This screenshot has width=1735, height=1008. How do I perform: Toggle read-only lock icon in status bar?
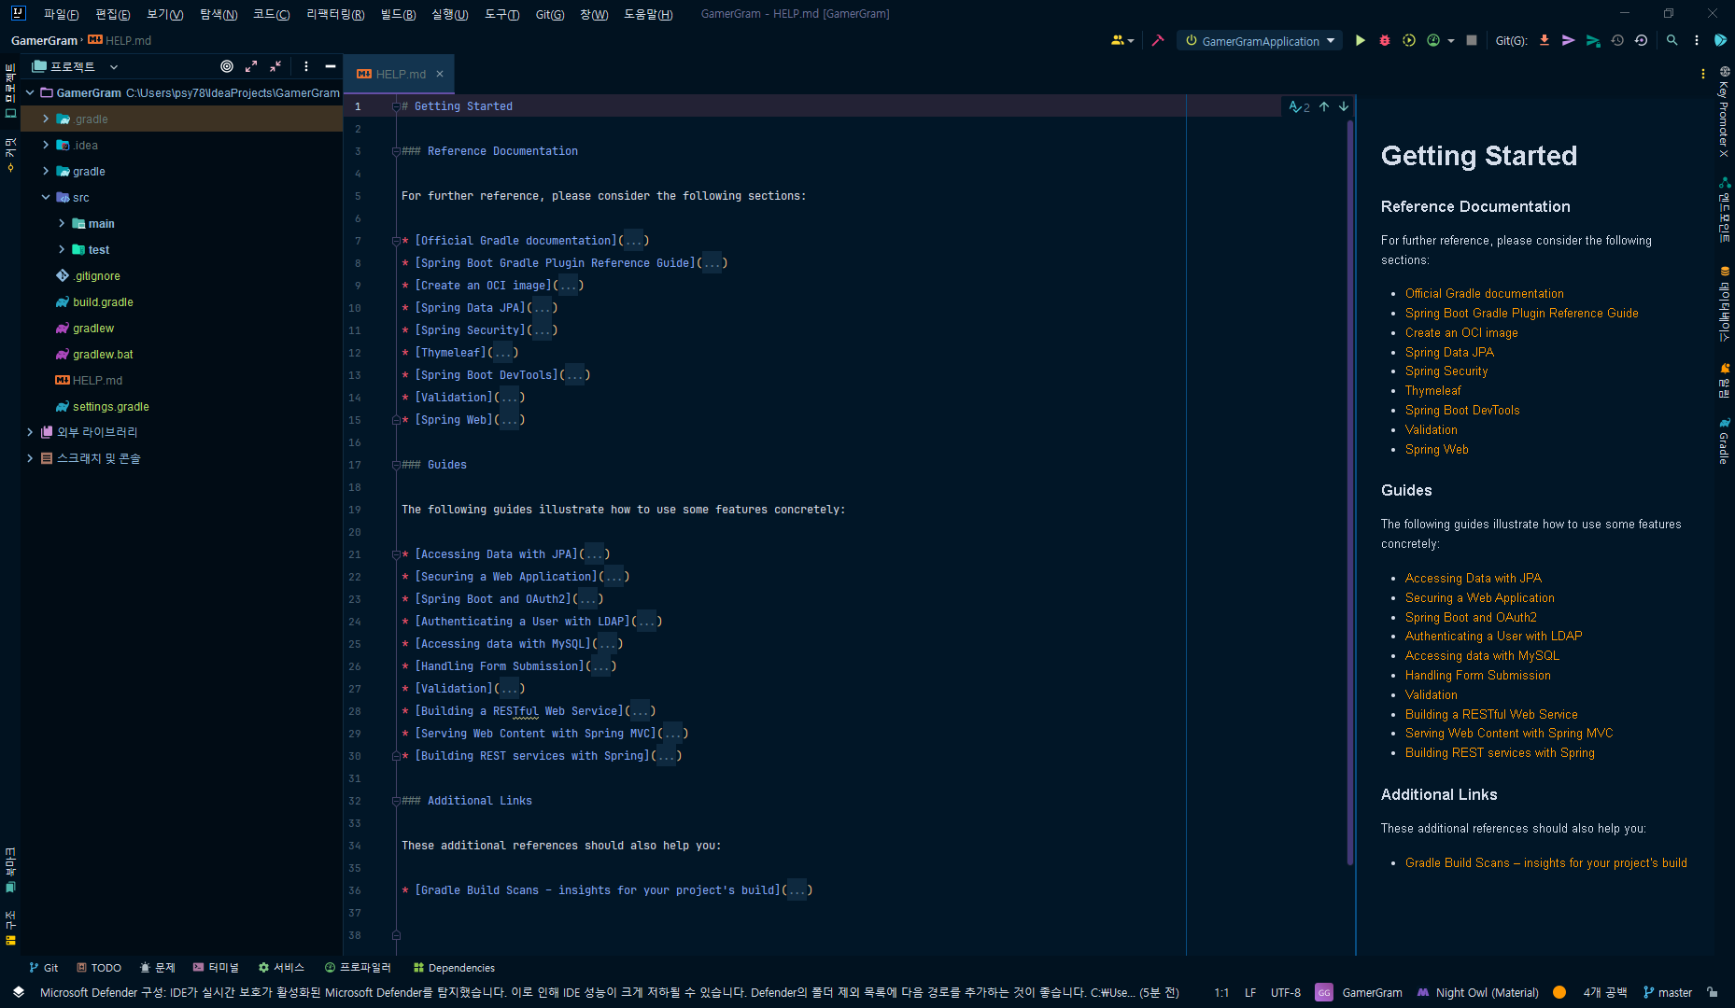[x=1712, y=992]
